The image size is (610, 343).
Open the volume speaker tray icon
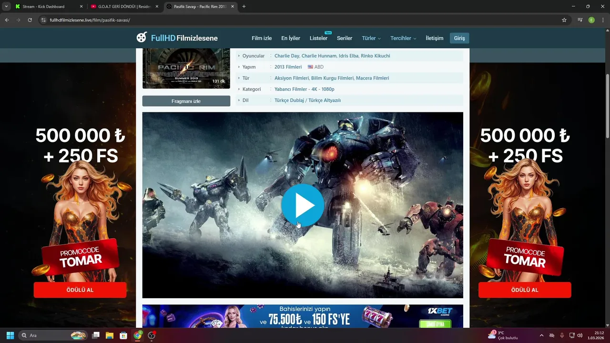[580, 335]
